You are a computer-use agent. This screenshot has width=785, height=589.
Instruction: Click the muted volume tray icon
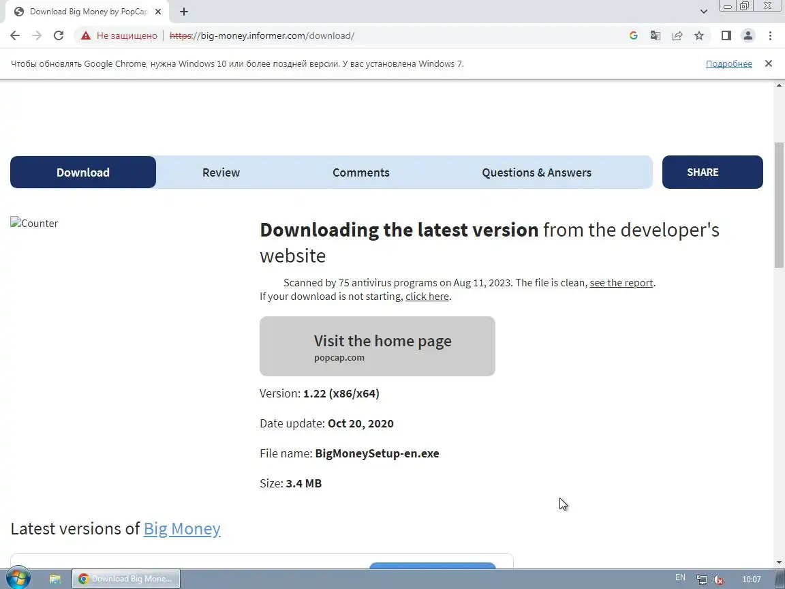pyautogui.click(x=718, y=579)
